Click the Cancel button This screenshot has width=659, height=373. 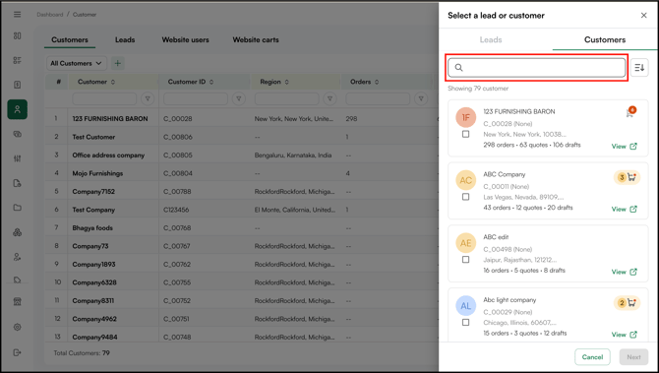pyautogui.click(x=592, y=357)
